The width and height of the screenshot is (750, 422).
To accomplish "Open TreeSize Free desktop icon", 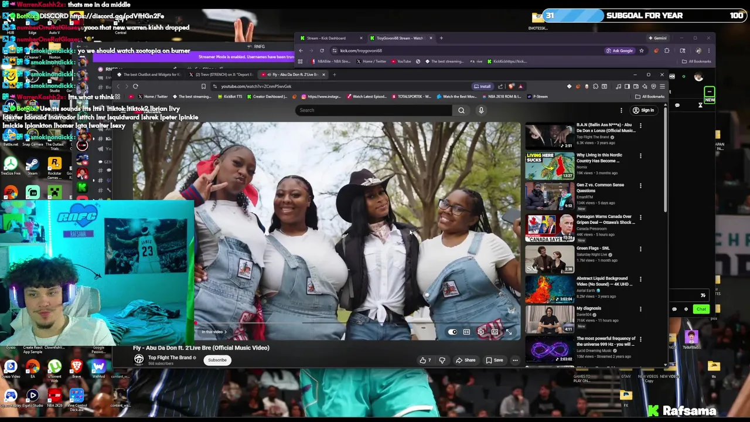I will [x=11, y=165].
